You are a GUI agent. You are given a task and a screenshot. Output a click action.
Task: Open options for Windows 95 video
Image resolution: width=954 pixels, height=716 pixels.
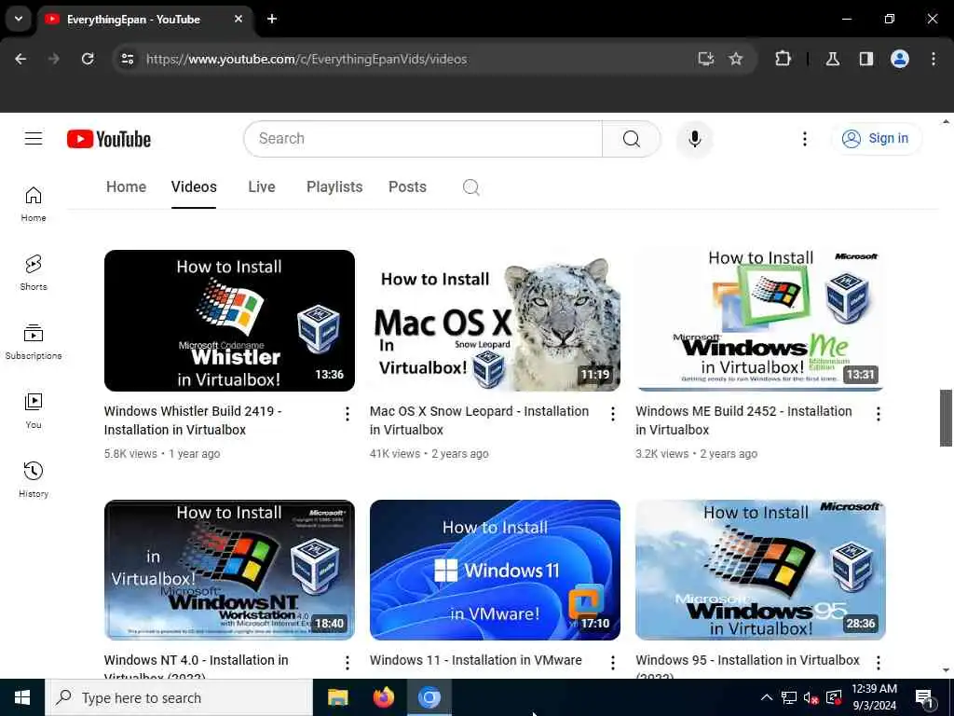coord(878,663)
